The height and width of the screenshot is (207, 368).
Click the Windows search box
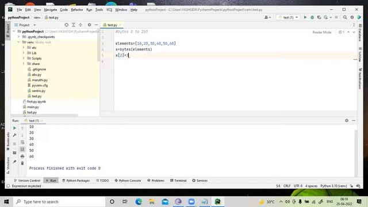point(59,202)
